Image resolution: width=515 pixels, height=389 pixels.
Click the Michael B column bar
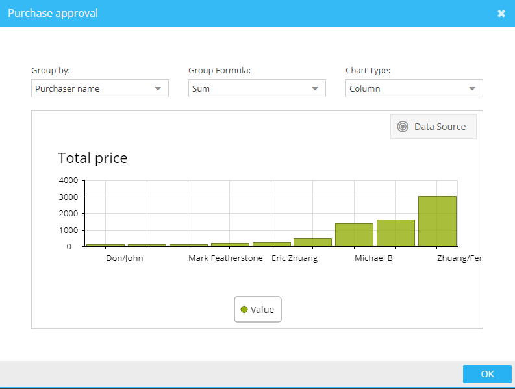pyautogui.click(x=354, y=235)
